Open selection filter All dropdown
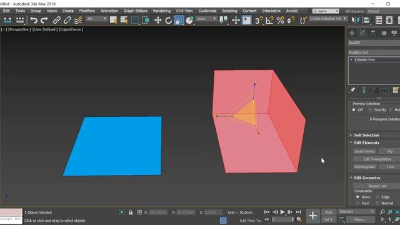 pyautogui.click(x=96, y=19)
